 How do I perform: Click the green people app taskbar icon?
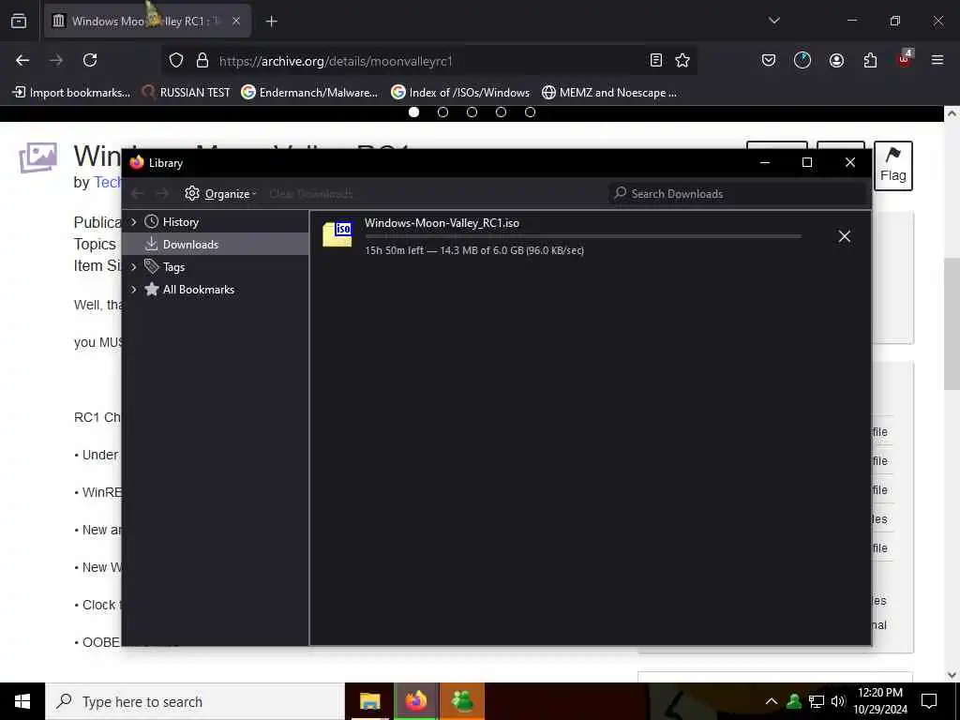(462, 701)
